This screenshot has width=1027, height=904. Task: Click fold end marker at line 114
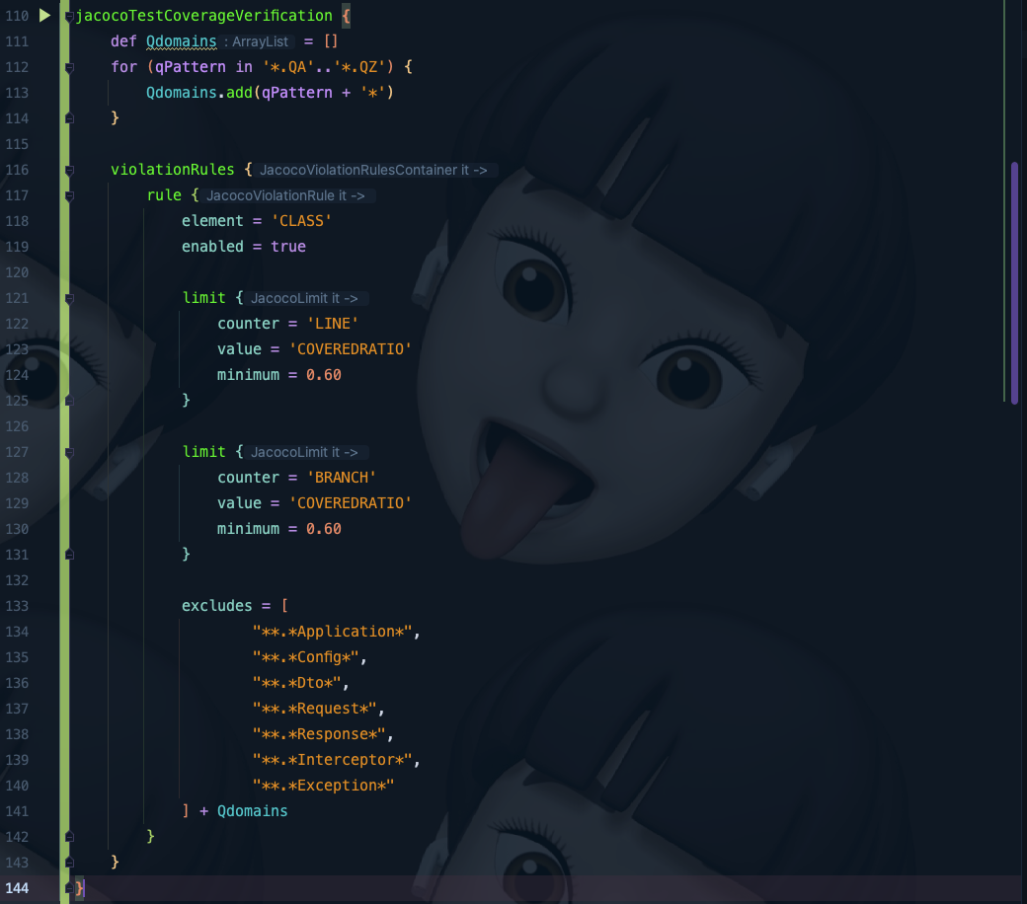69,118
